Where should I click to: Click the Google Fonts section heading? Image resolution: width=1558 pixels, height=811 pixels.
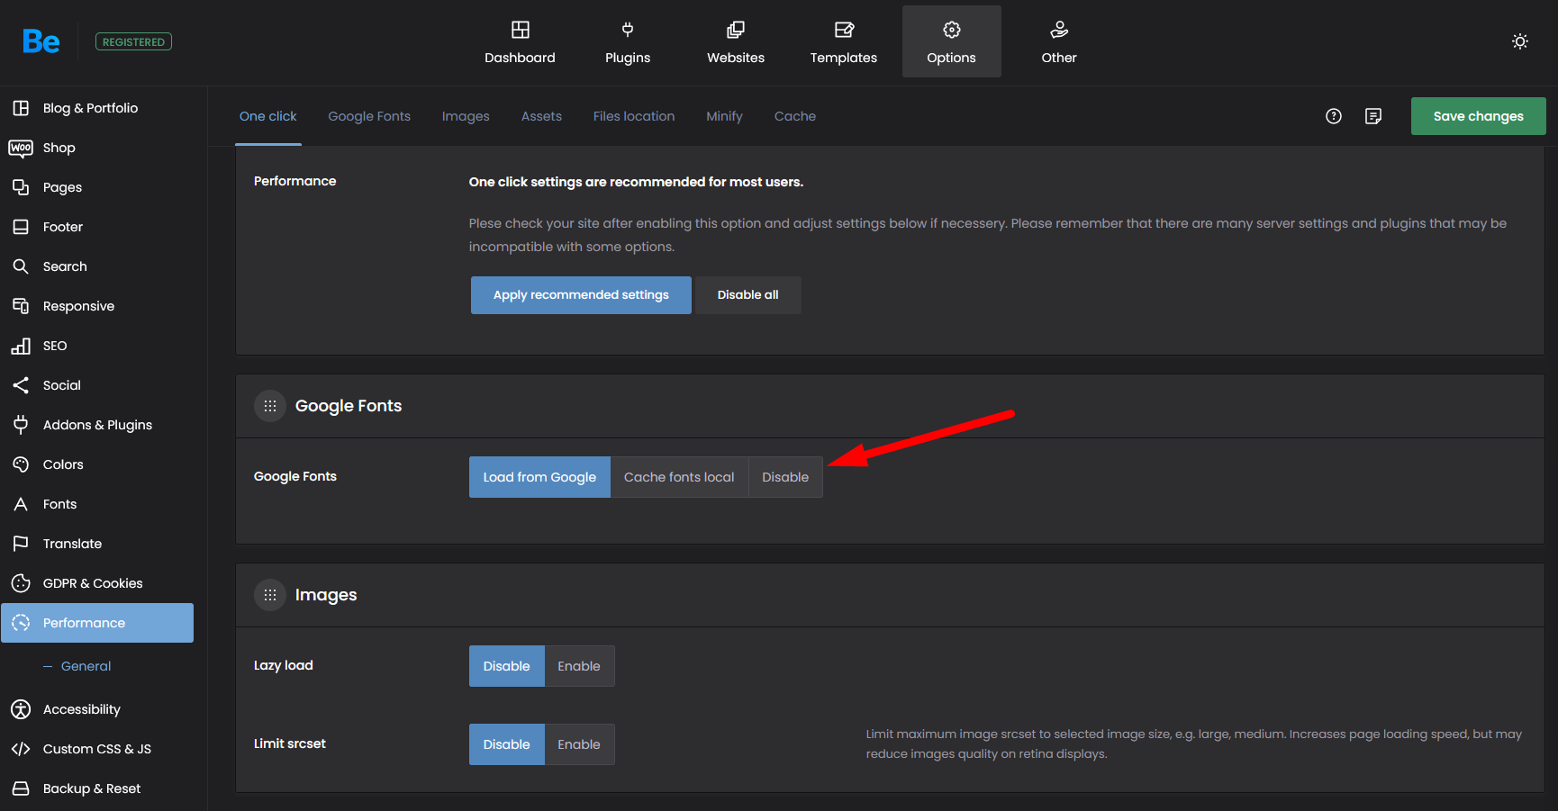tap(349, 406)
